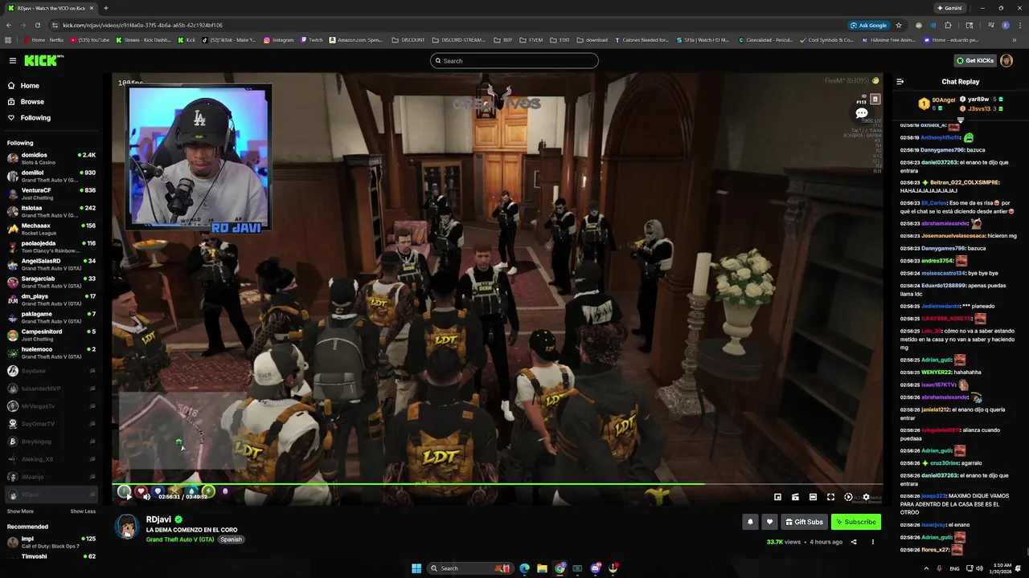The image size is (1029, 578).
Task: Open Grand Theft Auto V category link
Action: 180,539
